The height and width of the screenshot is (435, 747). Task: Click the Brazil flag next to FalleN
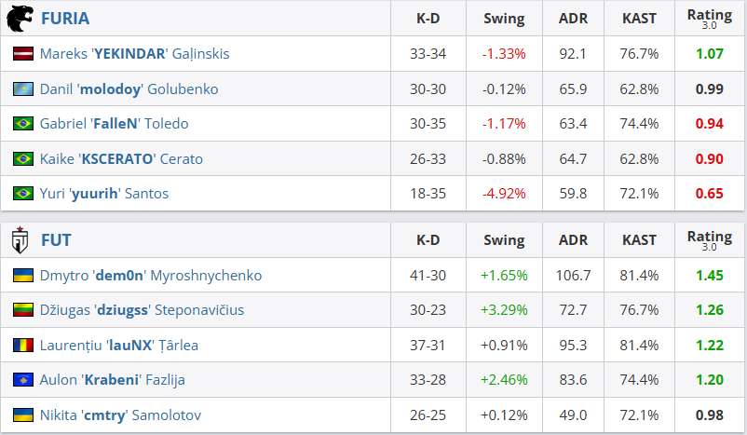(23, 124)
